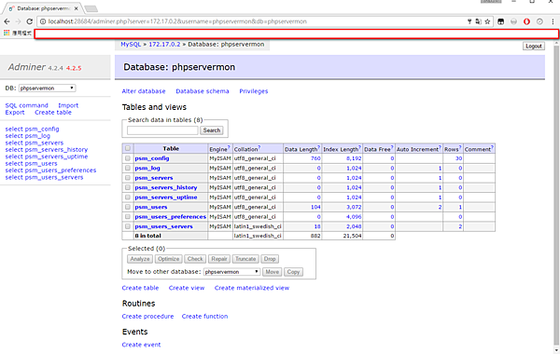Focus the Search data in tables field

[162, 130]
